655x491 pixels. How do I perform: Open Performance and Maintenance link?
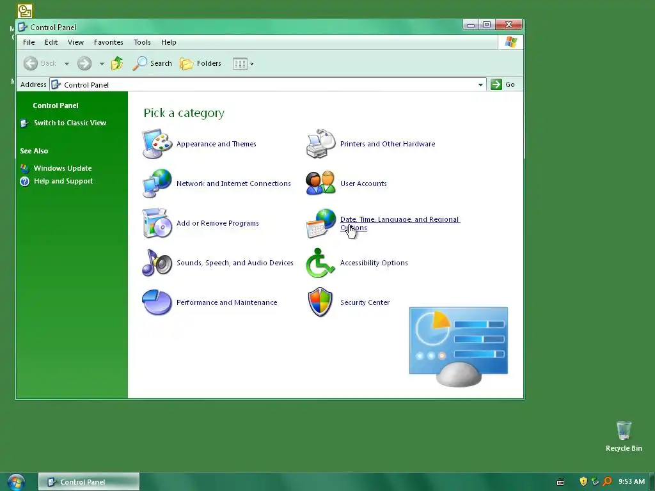pos(227,302)
